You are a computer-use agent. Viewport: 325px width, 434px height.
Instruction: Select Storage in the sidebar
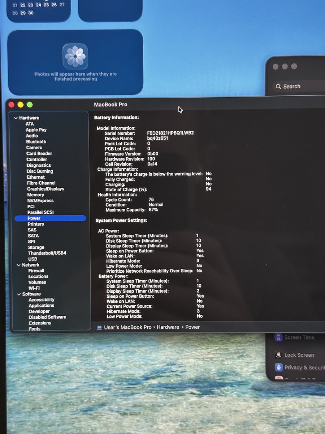[36, 248]
